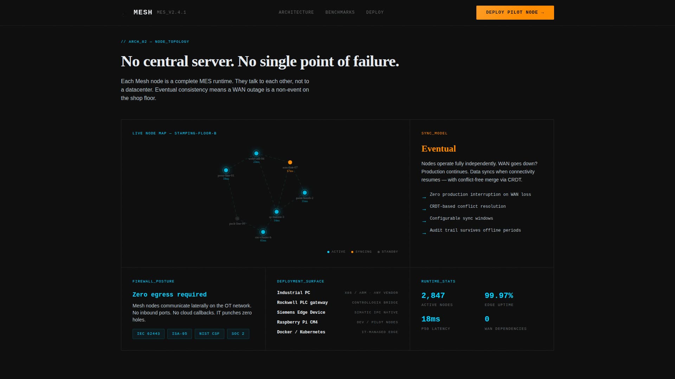The width and height of the screenshot is (675, 379).
Task: Click the SIMATIC IPC NATIVE descriptor
Action: coord(376,312)
